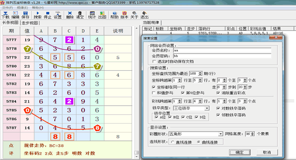Uncheck C位 position checkbox
Viewport: 296px width, 160px height.
(x=183, y=117)
